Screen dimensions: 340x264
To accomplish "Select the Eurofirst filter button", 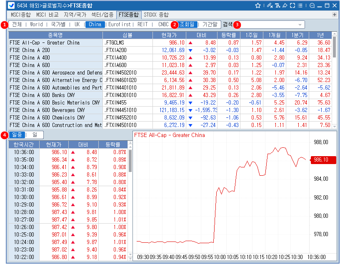I will coord(120,25).
